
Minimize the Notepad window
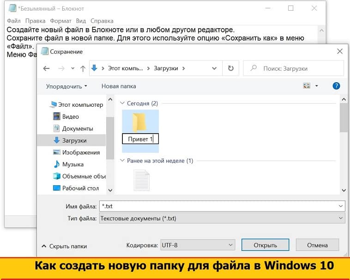268,8
